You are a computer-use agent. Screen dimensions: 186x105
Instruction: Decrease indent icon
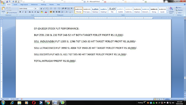(63, 8)
